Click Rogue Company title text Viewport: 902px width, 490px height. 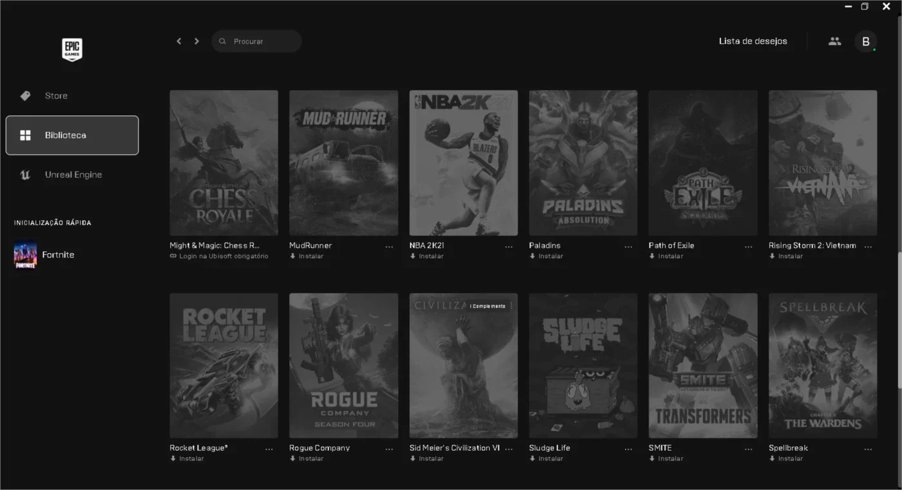[320, 448]
